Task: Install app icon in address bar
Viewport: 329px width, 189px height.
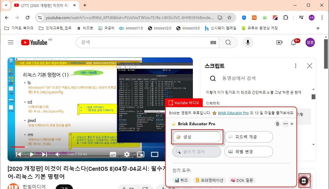Action: click(x=220, y=18)
